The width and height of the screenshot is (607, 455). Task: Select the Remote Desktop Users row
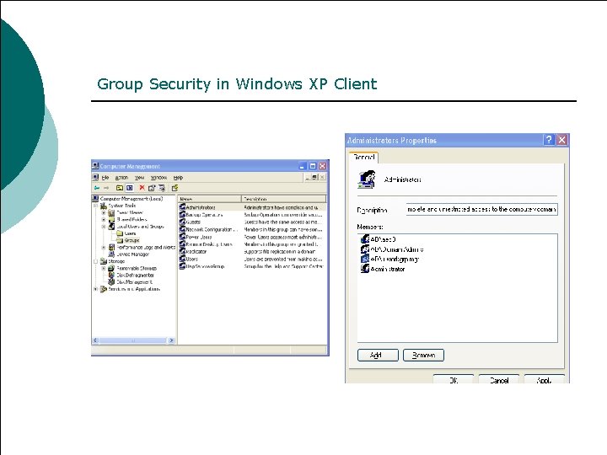(x=252, y=244)
